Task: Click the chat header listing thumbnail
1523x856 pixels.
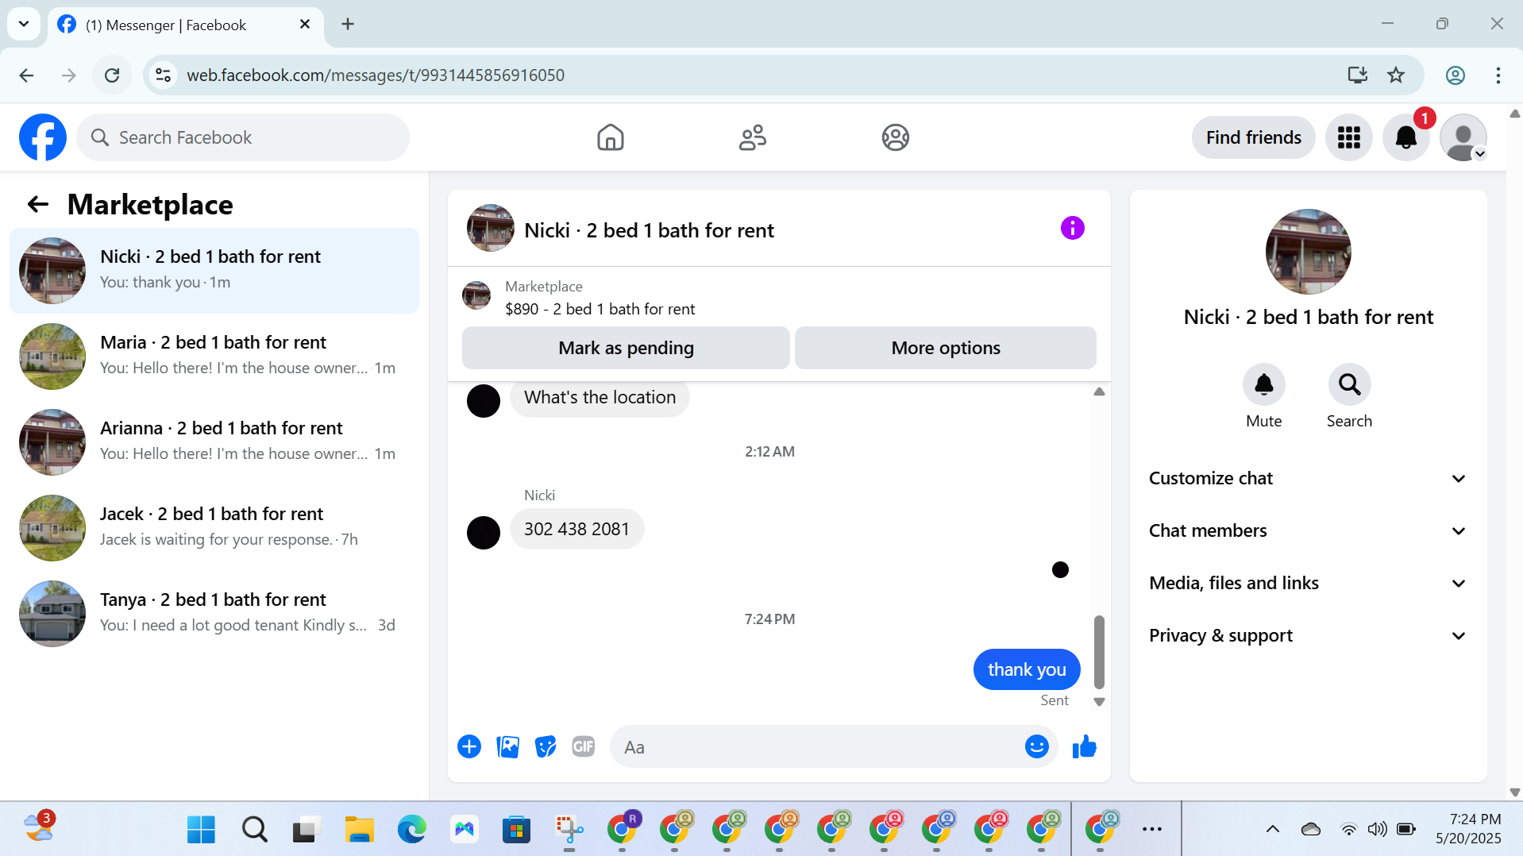Action: point(490,229)
